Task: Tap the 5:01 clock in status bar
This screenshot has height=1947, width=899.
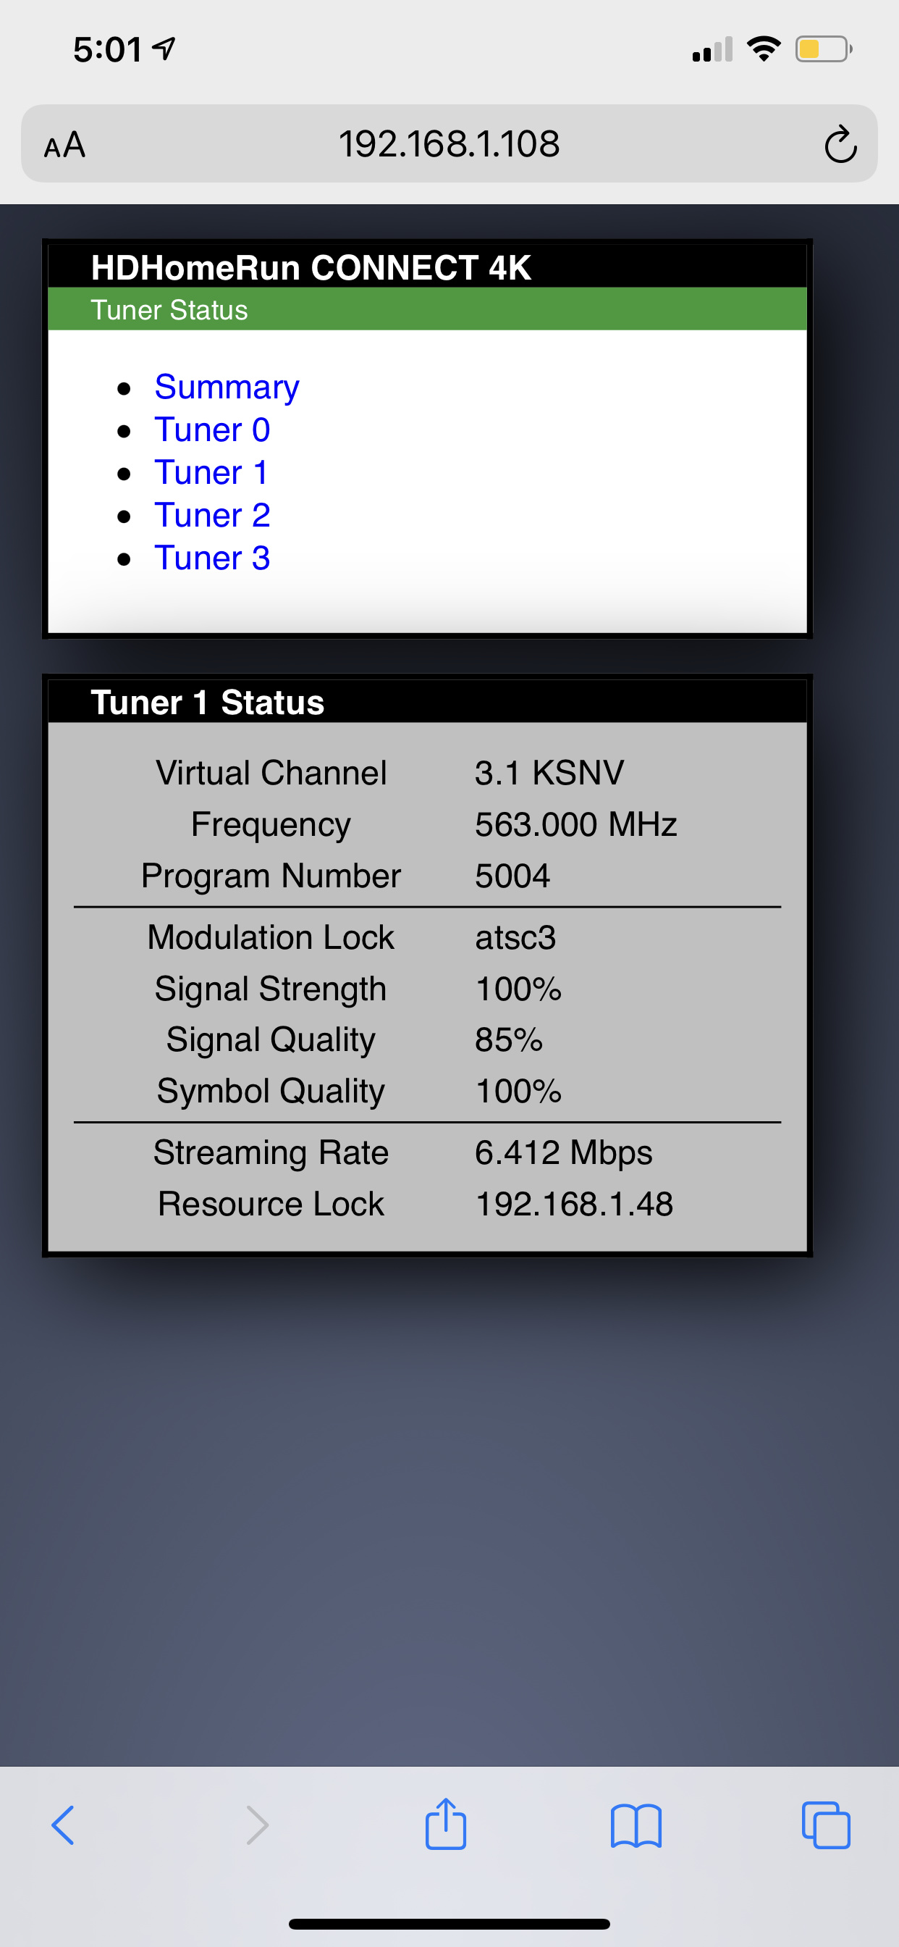Action: pyautogui.click(x=107, y=50)
